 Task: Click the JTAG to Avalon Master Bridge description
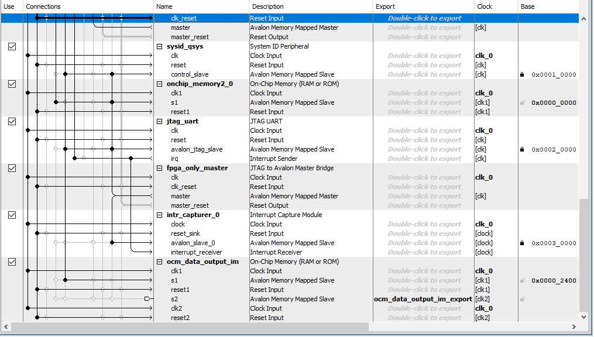pyautogui.click(x=291, y=168)
